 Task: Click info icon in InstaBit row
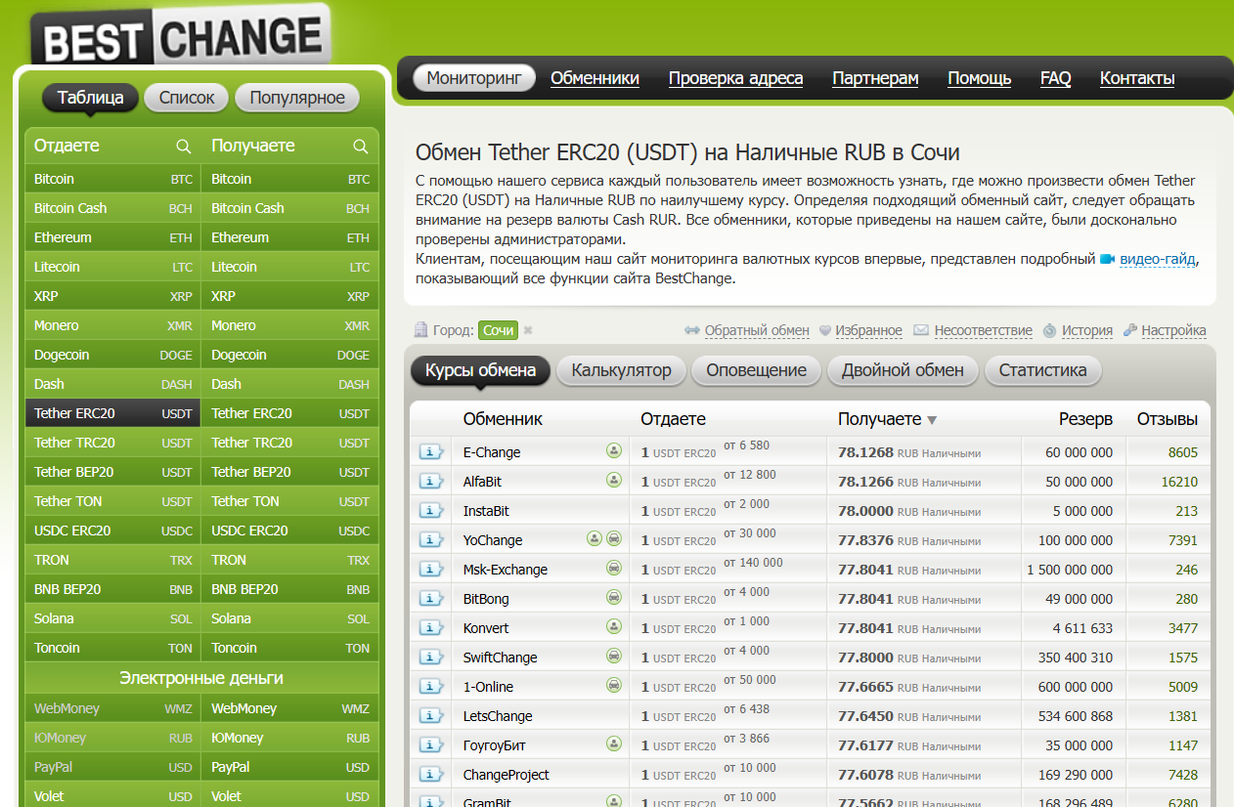[431, 510]
